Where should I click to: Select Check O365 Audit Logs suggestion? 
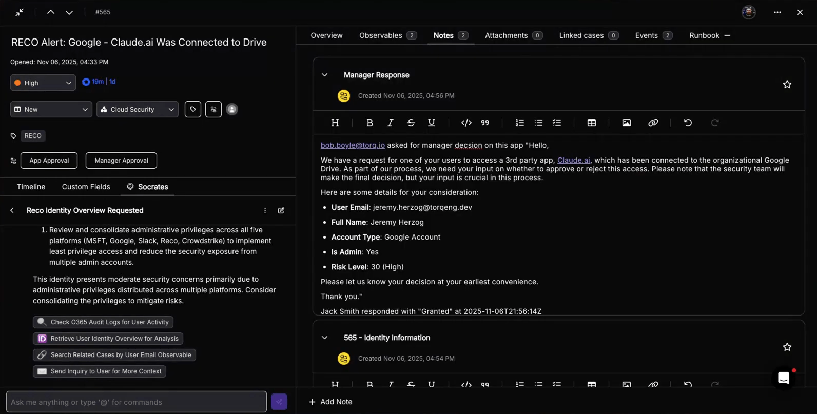coord(103,322)
